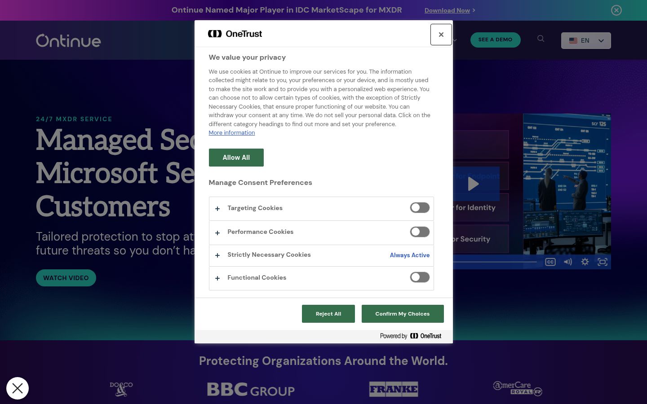647x404 pixels.
Task: Open the site search magnifier icon
Action: point(541,39)
